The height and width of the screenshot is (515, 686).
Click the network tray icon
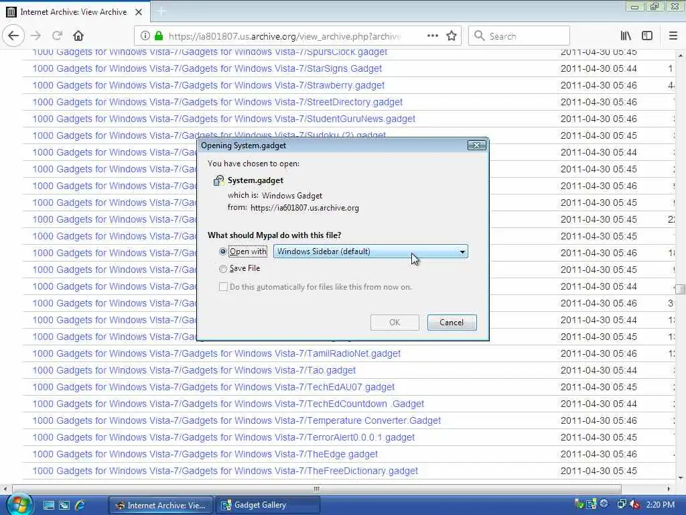[622, 504]
